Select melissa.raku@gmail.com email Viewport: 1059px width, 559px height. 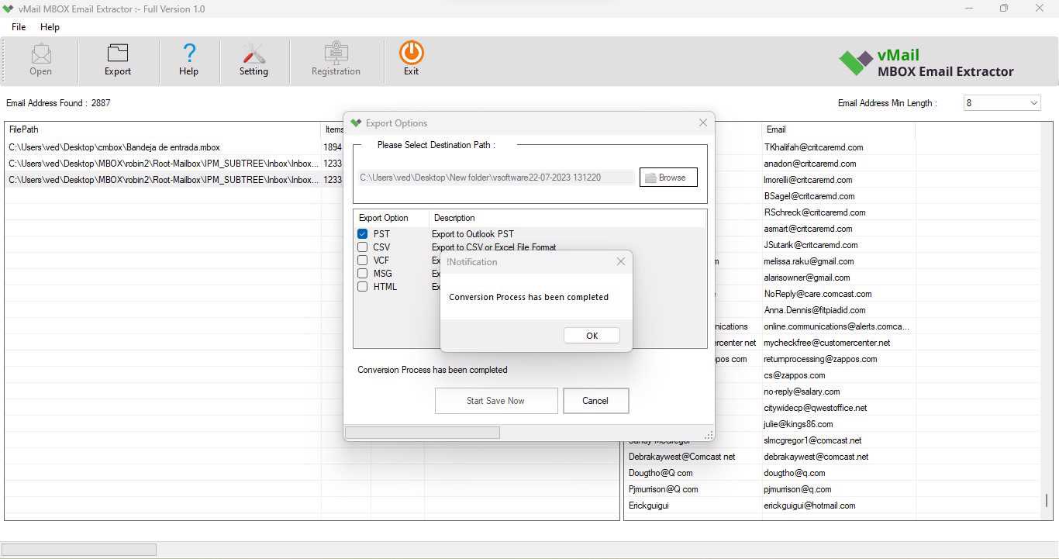point(809,261)
